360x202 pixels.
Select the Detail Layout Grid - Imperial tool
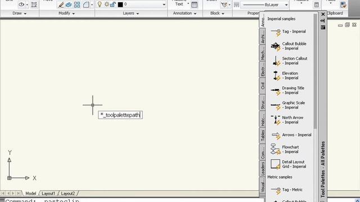point(289,164)
